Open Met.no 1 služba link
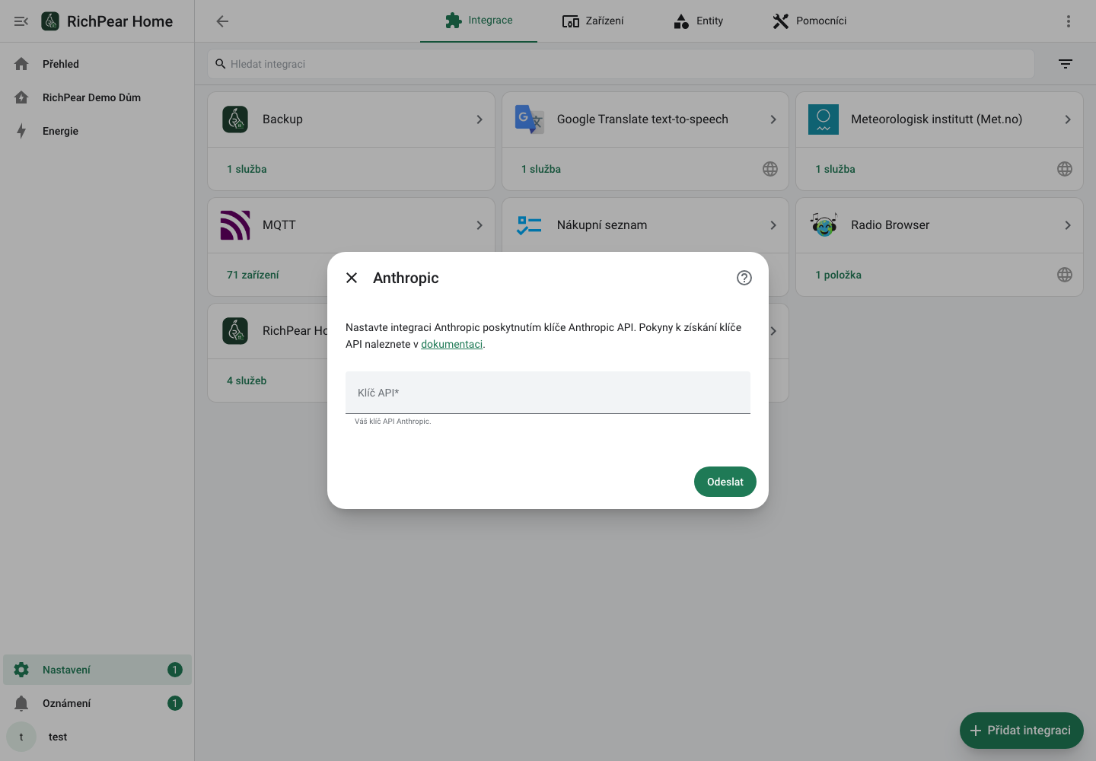 (835, 169)
